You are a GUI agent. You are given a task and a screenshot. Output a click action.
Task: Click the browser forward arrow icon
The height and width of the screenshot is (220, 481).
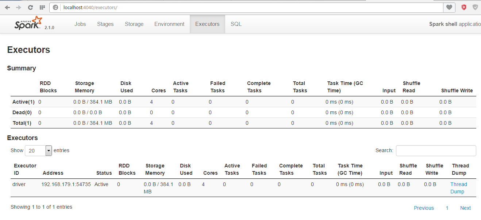[x=19, y=7]
